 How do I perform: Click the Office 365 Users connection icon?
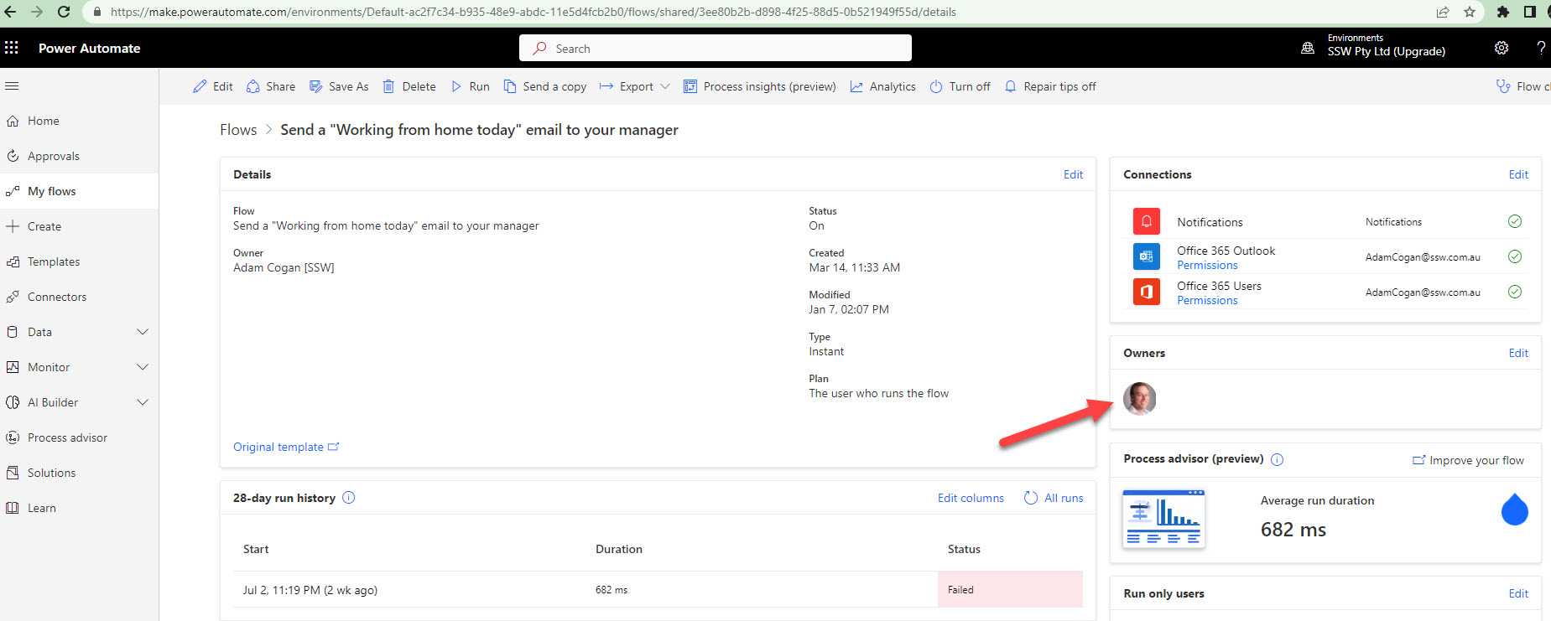tap(1146, 292)
